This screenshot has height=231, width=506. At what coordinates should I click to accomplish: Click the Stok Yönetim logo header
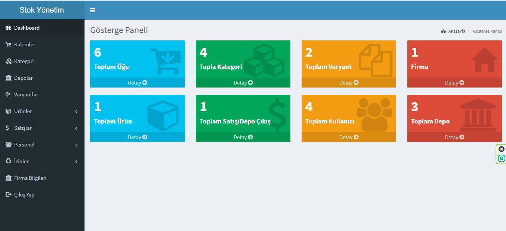coord(42,10)
